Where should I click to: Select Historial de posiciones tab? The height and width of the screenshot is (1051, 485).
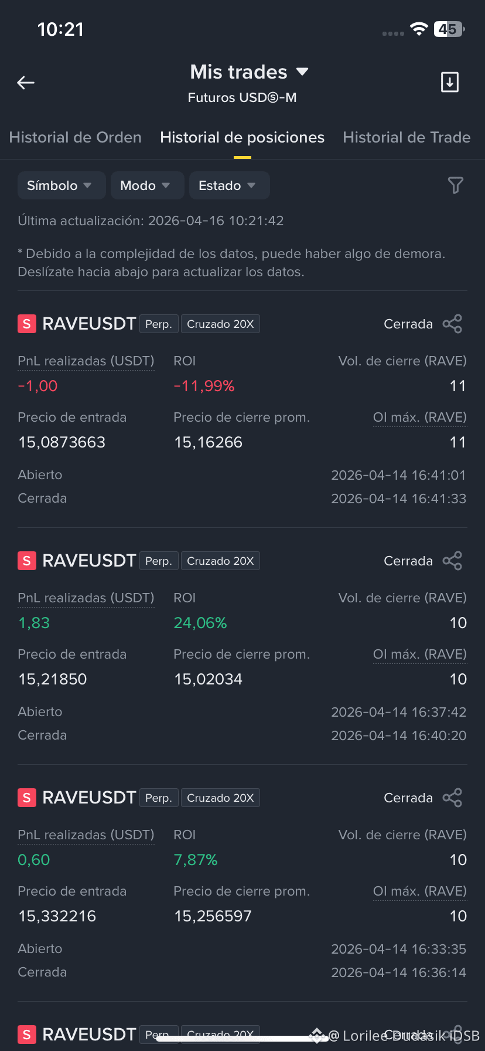point(242,137)
